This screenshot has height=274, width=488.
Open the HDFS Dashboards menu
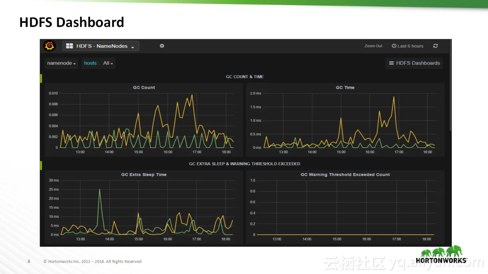pyautogui.click(x=414, y=63)
